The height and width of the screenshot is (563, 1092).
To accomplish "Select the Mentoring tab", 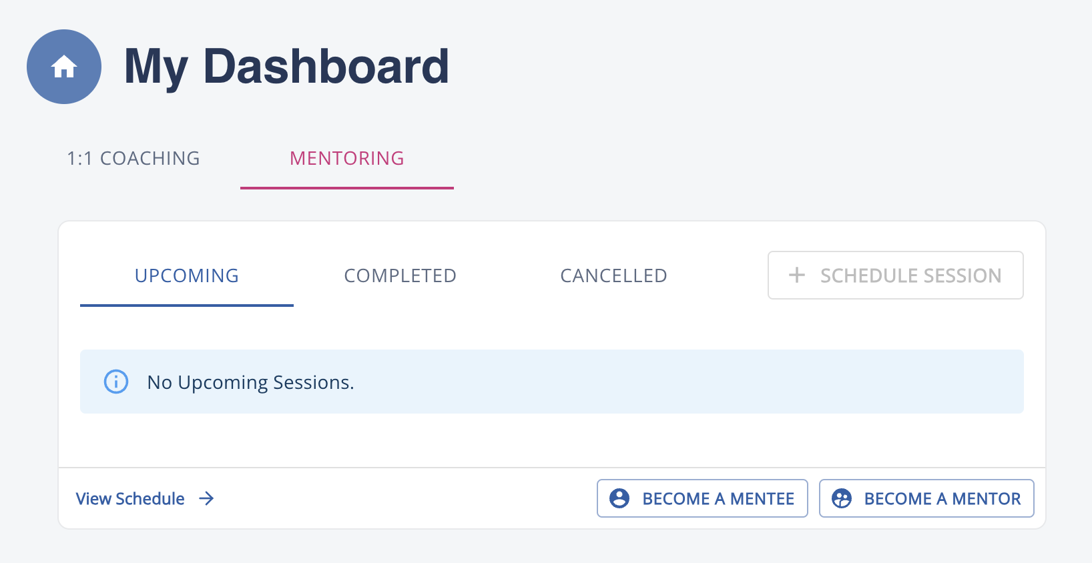I will (x=346, y=158).
